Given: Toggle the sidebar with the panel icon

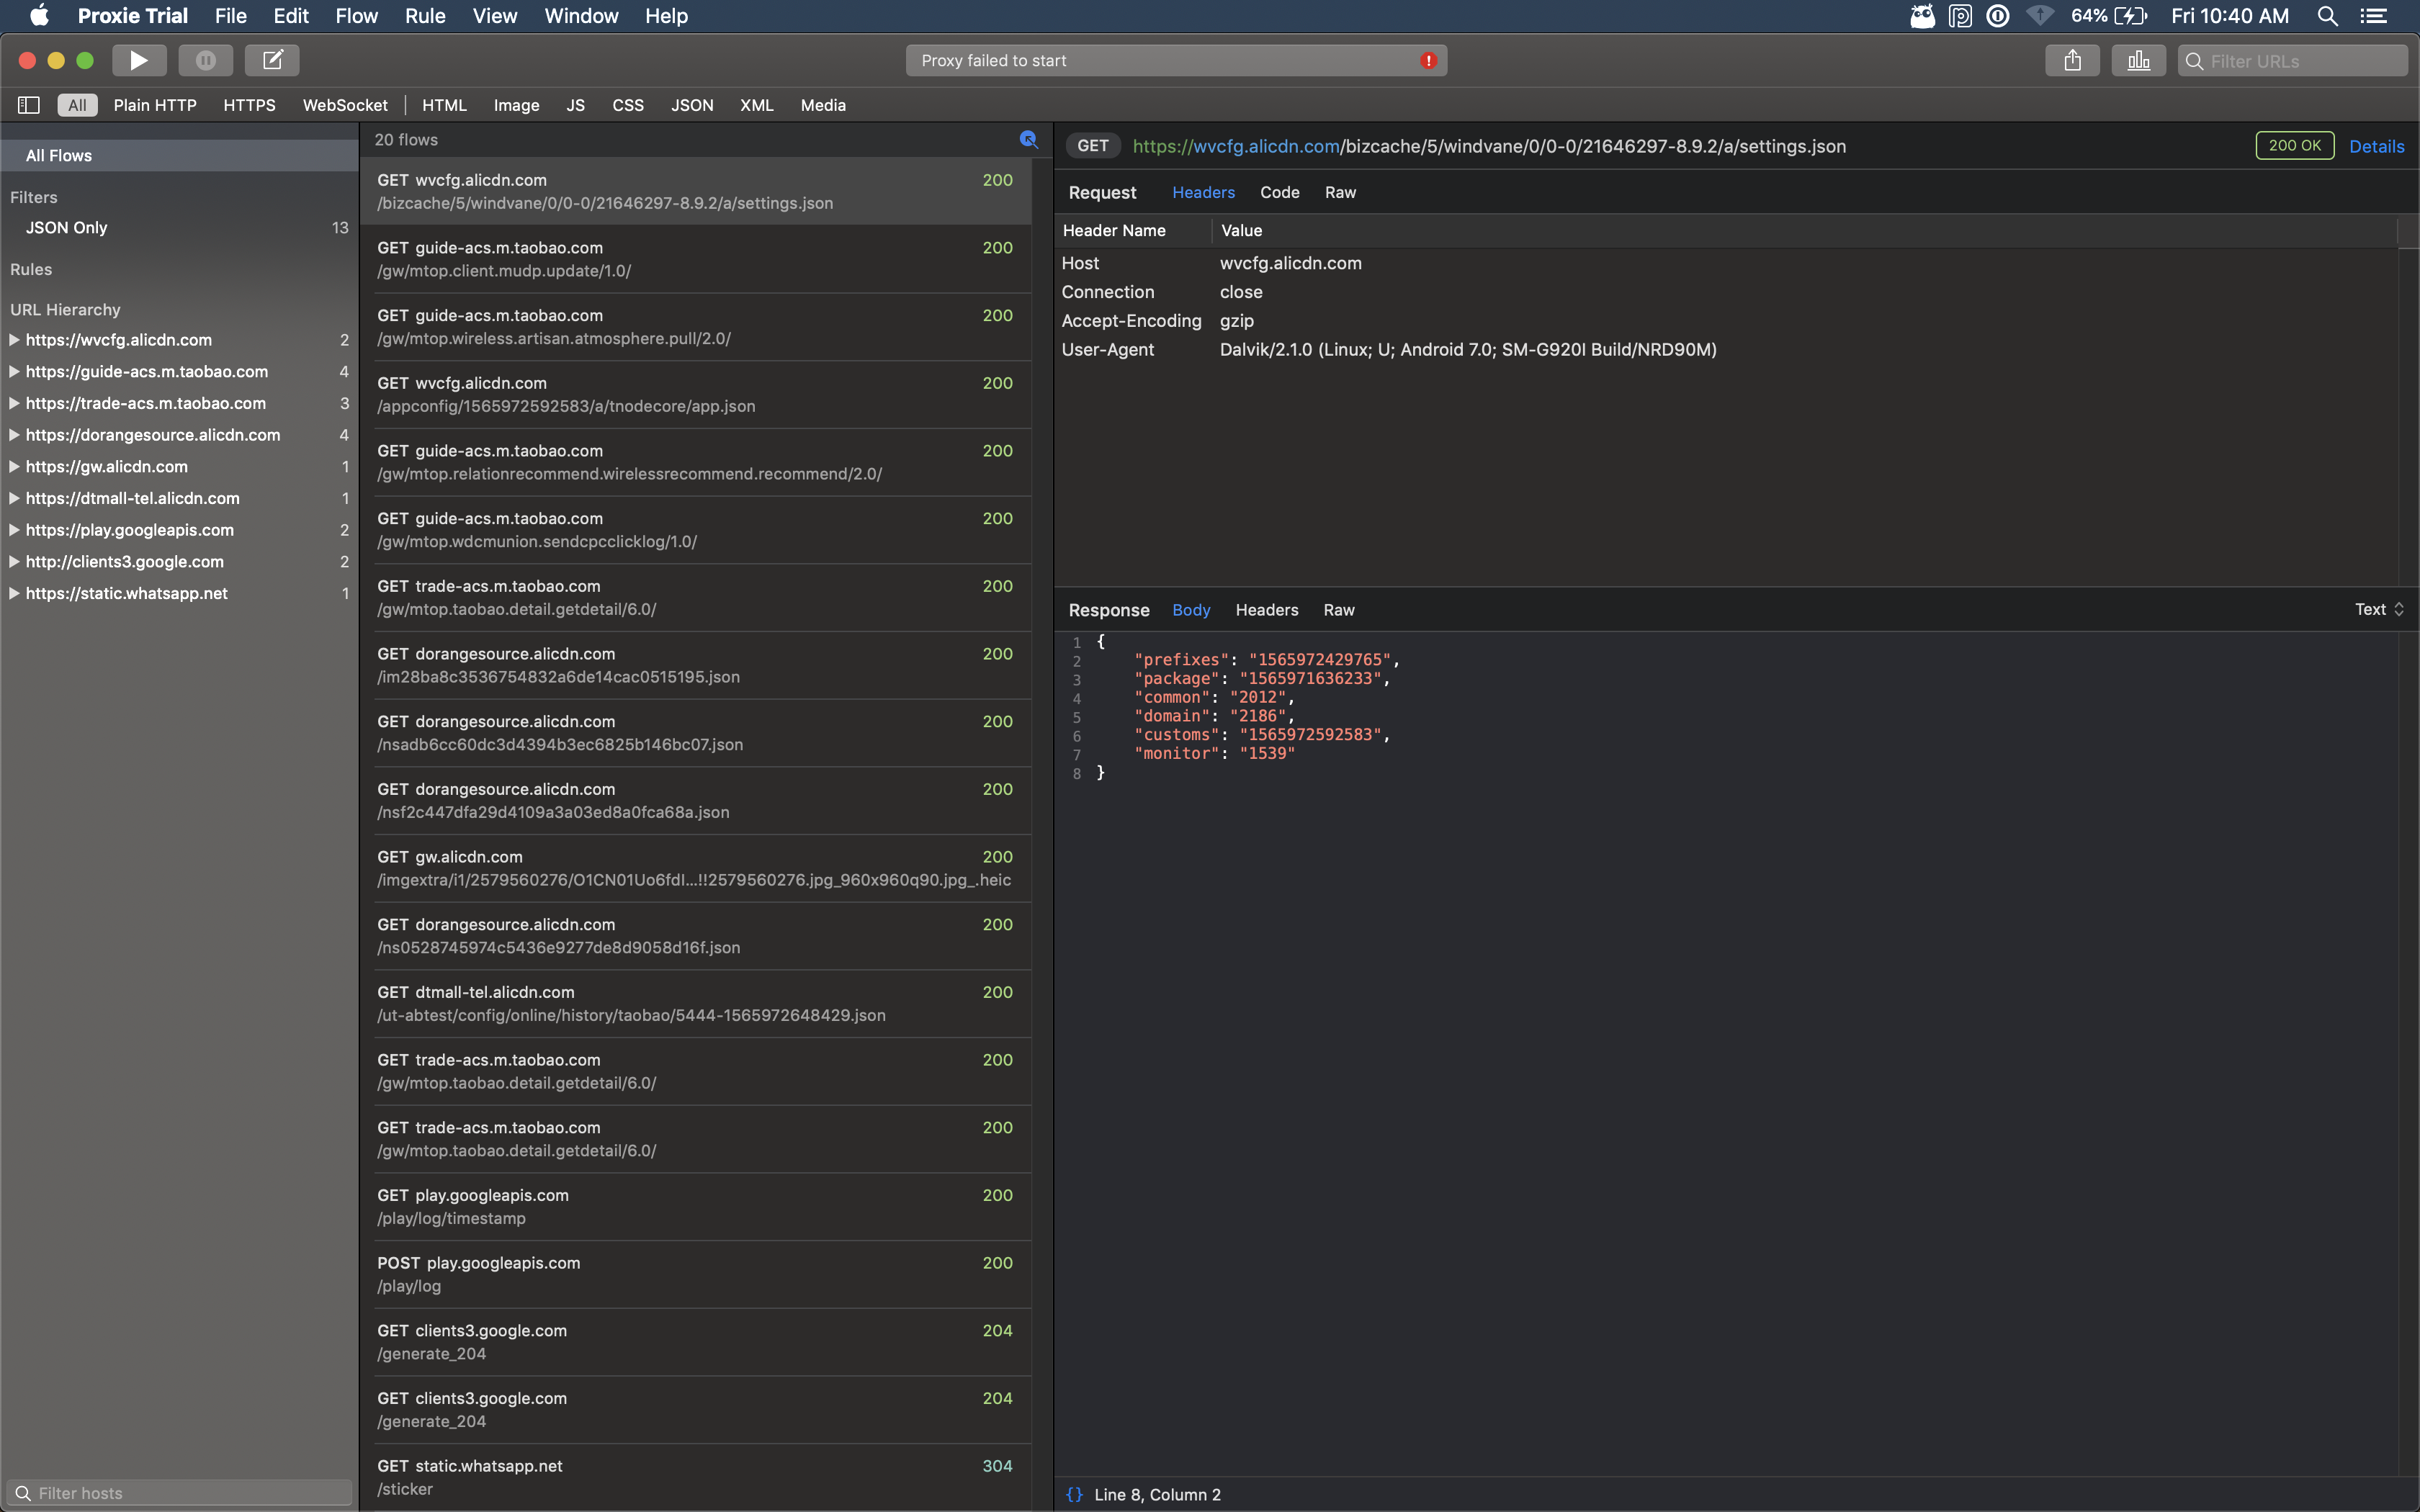Looking at the screenshot, I should point(28,104).
